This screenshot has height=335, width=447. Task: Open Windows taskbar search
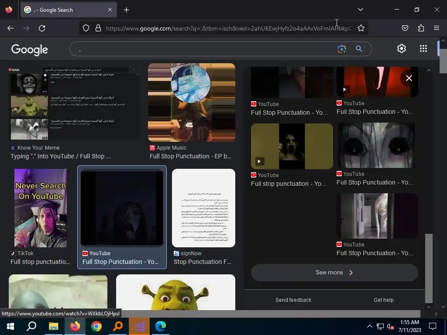[31, 326]
